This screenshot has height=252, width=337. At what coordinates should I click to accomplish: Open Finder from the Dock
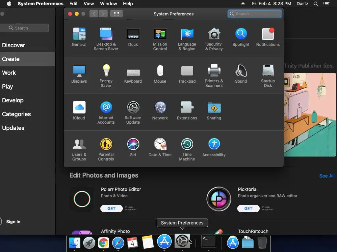[x=75, y=242]
